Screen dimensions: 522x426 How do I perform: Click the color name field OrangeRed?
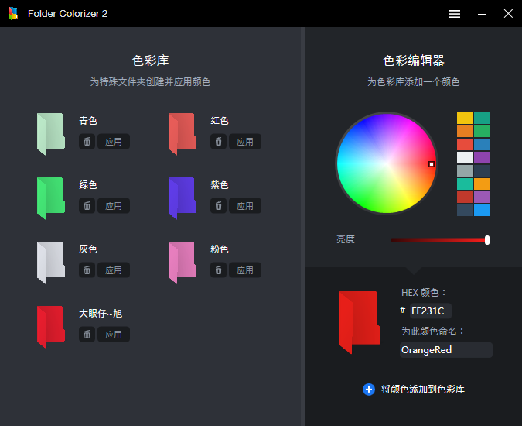pyautogui.click(x=445, y=350)
